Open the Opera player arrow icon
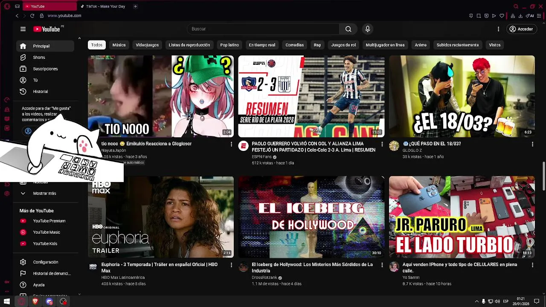 click(494, 16)
